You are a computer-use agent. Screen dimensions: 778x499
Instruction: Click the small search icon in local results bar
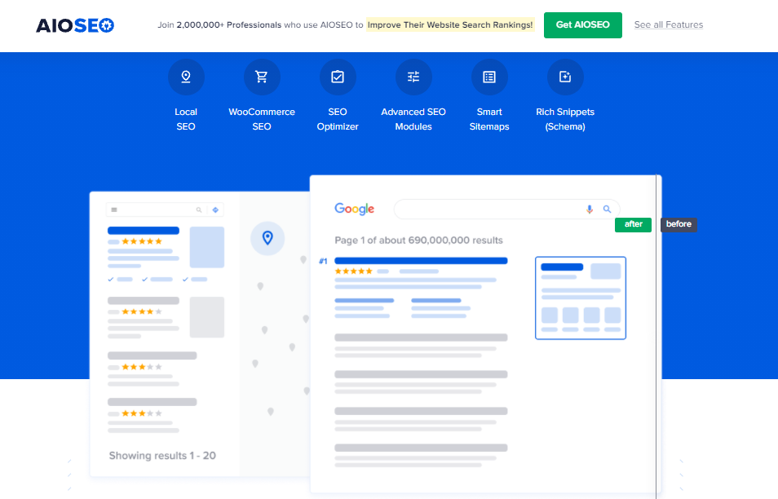pyautogui.click(x=199, y=210)
